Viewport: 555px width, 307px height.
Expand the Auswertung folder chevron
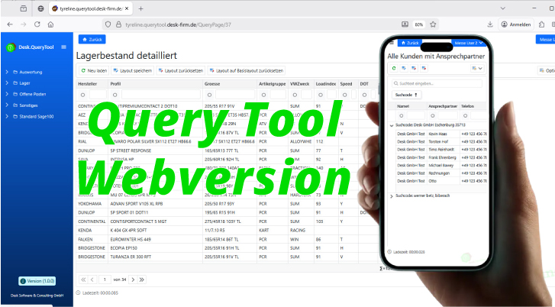(x=7, y=72)
